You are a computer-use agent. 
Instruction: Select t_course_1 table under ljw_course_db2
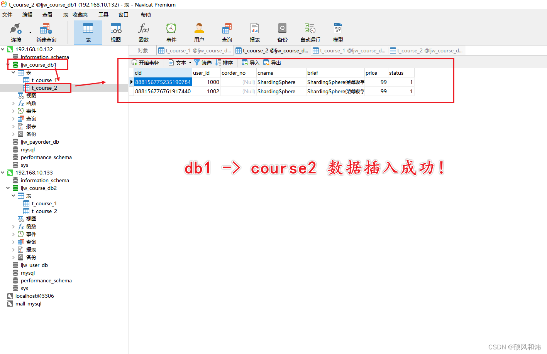click(44, 203)
